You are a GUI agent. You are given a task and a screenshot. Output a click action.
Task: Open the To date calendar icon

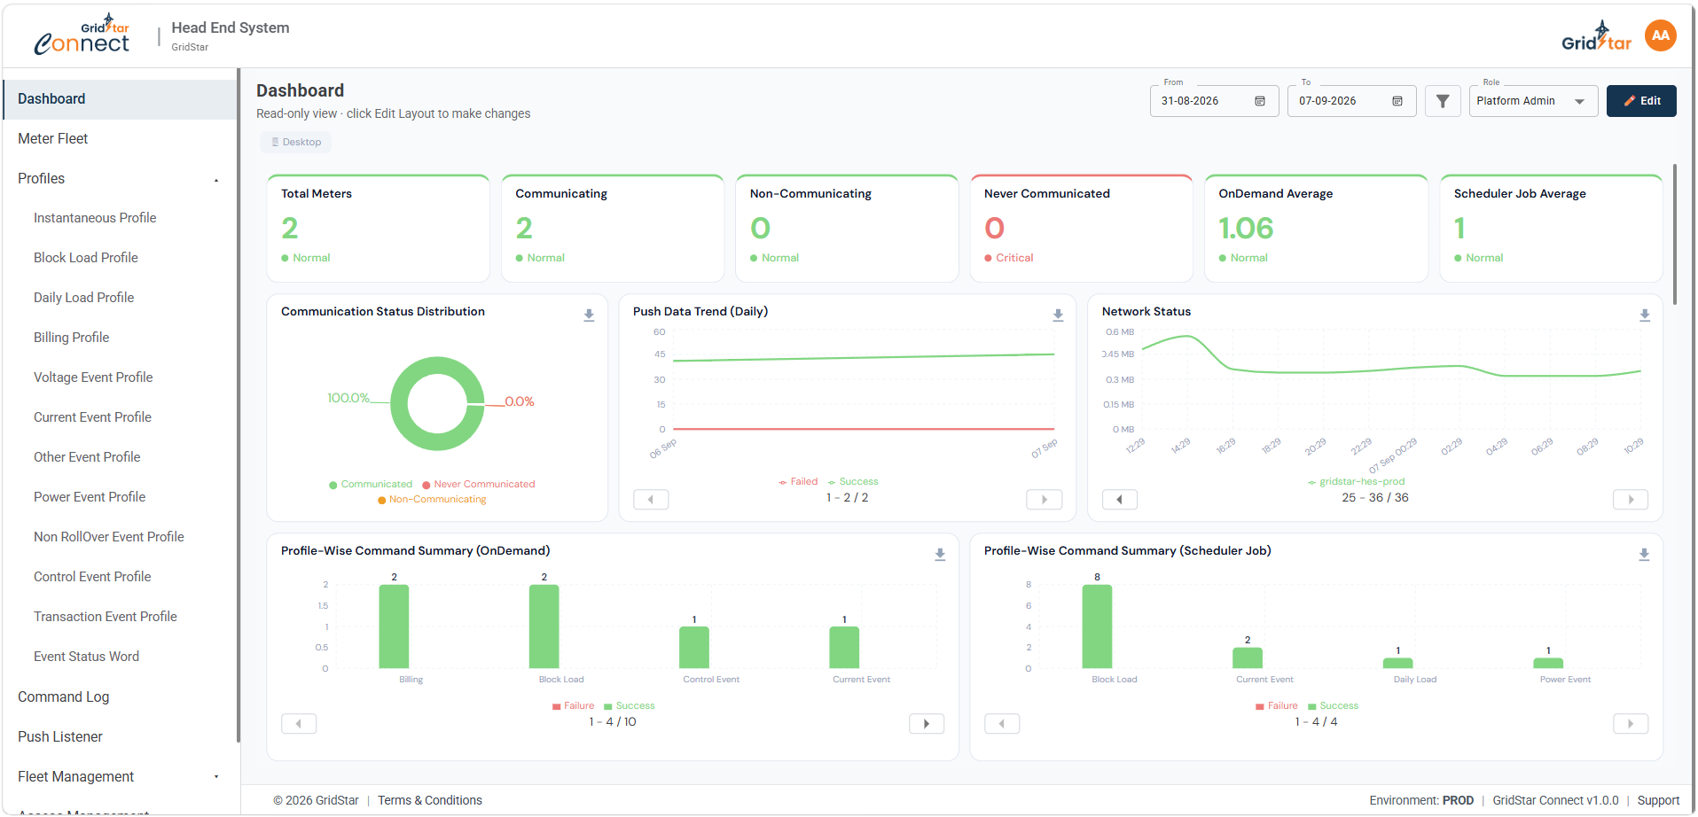pyautogui.click(x=1397, y=101)
